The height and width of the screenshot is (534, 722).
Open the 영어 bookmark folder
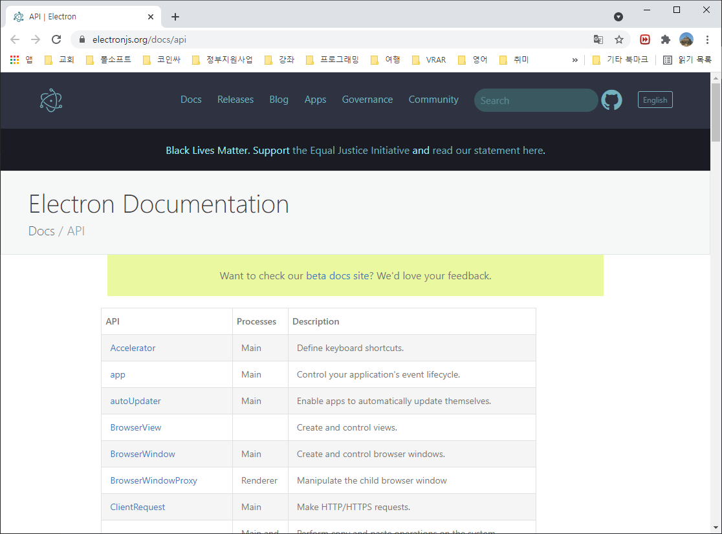[x=473, y=59]
